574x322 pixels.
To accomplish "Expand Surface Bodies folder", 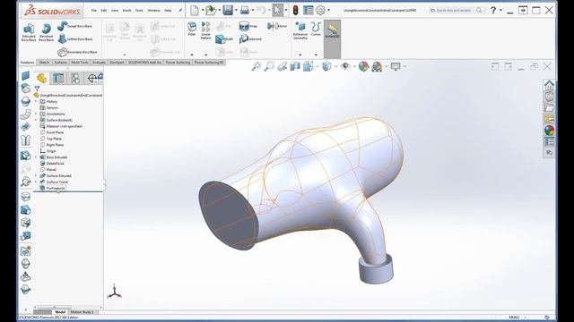I will click(36, 120).
